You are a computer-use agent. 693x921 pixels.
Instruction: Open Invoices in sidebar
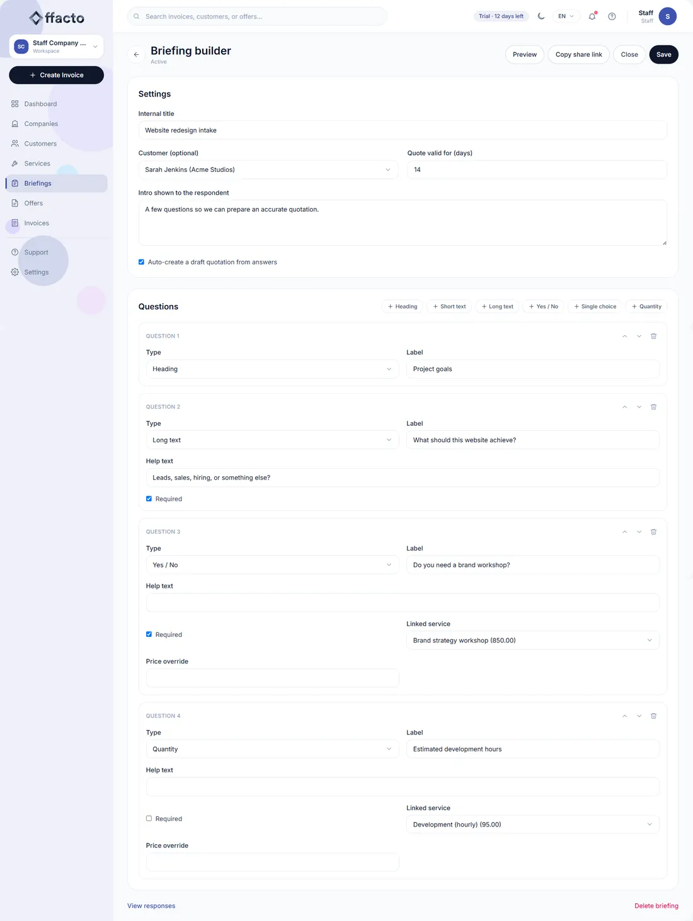[x=56, y=223]
